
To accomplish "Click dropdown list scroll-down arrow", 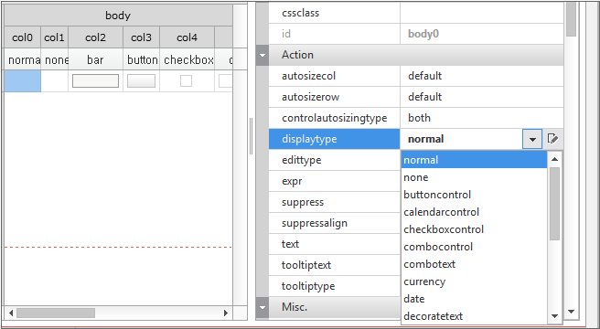I will [x=555, y=316].
